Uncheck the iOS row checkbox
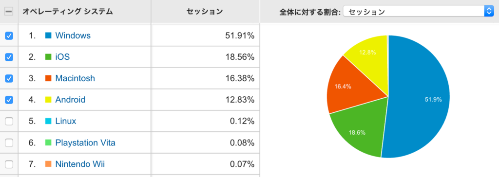The width and height of the screenshot is (499, 177). 9,57
